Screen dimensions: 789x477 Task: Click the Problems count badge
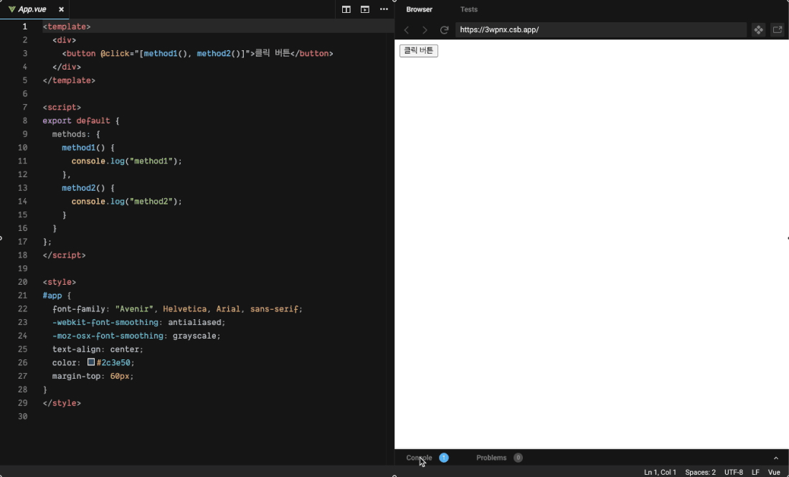point(518,458)
